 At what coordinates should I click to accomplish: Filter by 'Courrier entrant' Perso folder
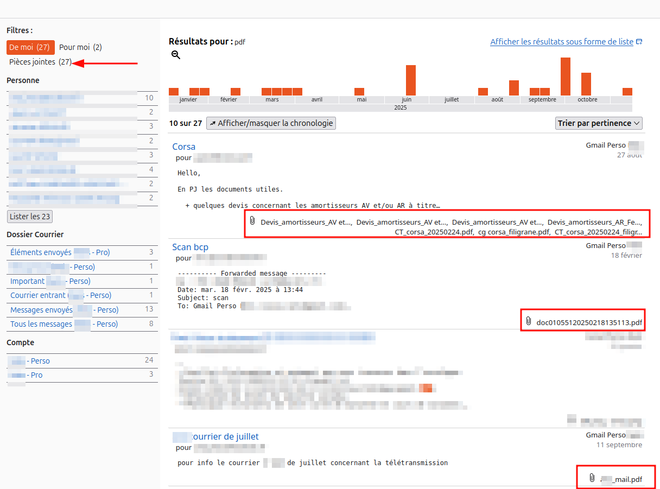82,295
